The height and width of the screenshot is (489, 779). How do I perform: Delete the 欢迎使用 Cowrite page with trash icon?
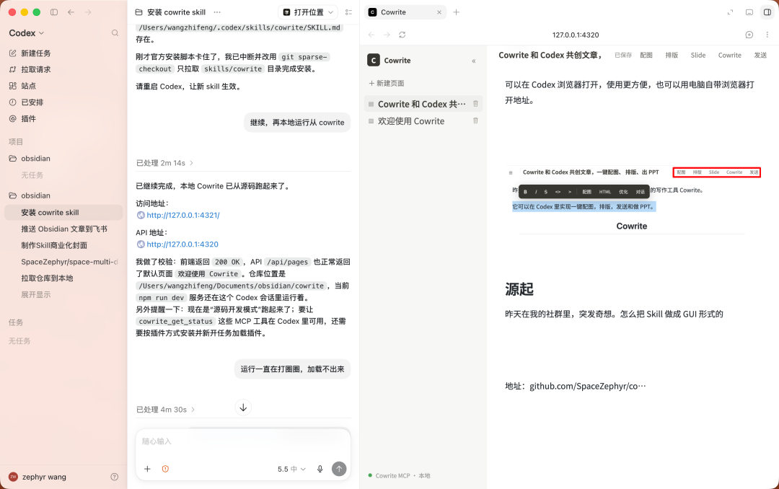(475, 120)
